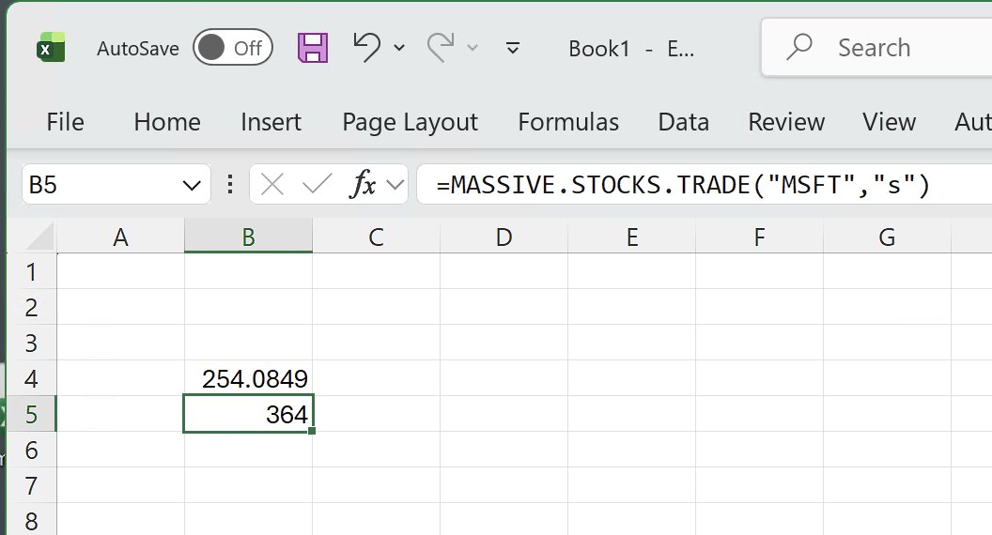Cancel the formula entry with X

tap(272, 185)
